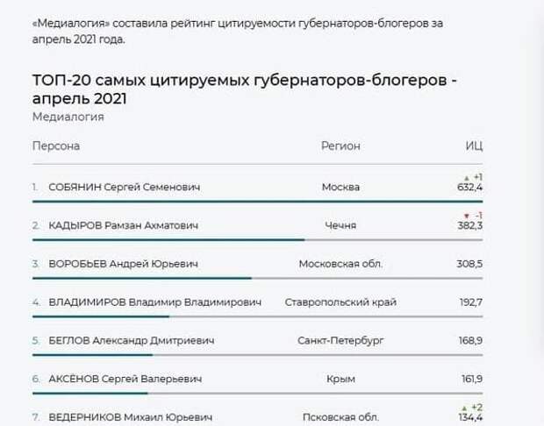Click the Санкт-Петербург region cell
Screen dimensions: 544x426
[x=340, y=340]
